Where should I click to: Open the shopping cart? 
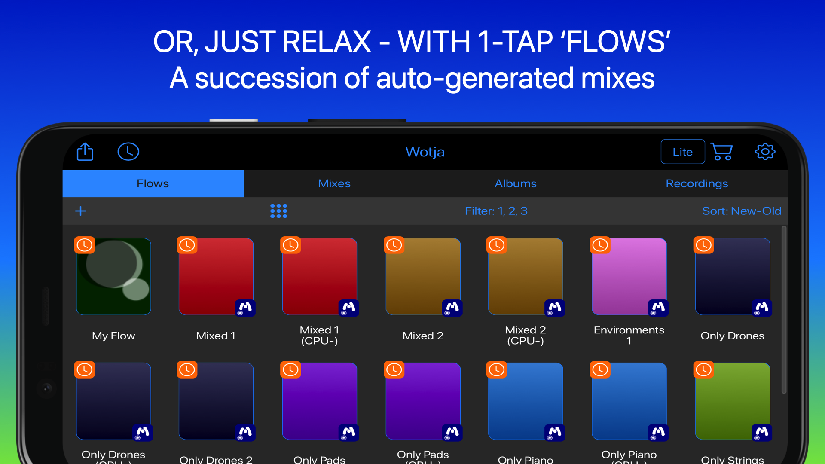[x=722, y=152]
